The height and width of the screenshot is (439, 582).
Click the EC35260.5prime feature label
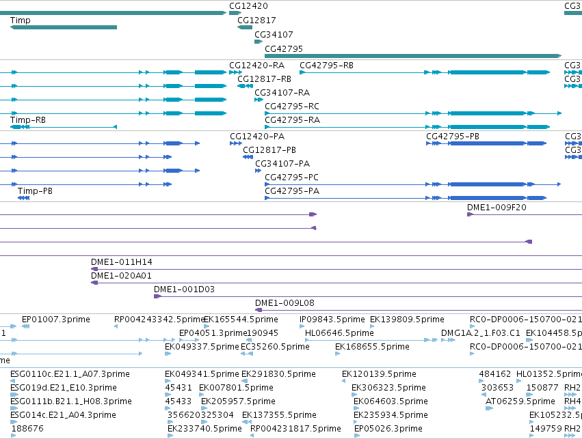pyautogui.click(x=275, y=347)
